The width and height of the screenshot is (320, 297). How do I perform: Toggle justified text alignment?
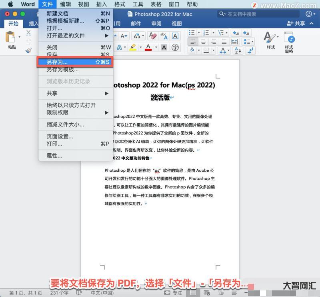pos(224,42)
